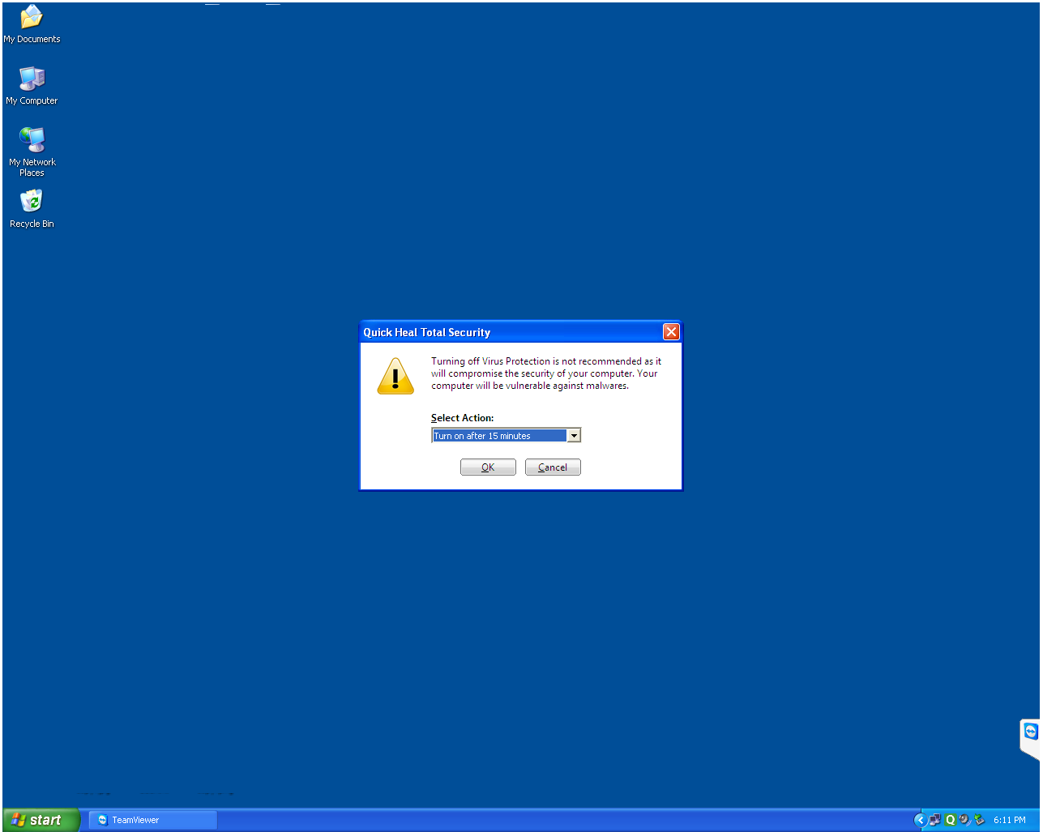Click the Safely Remove Hardware tray icon
1043x832 pixels.
979,820
